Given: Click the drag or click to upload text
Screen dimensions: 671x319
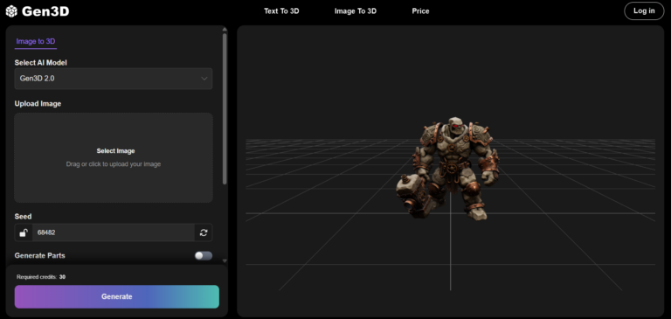Looking at the screenshot, I should (x=114, y=164).
